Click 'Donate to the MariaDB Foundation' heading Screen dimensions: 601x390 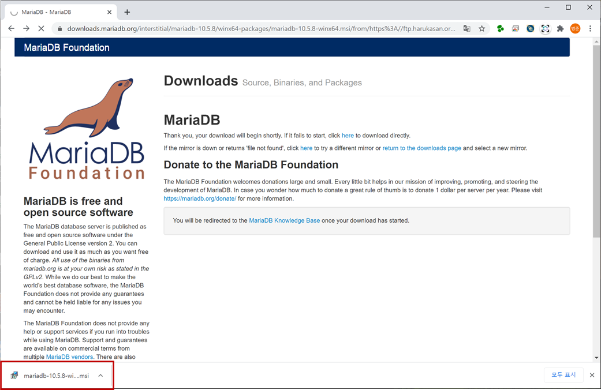click(251, 165)
